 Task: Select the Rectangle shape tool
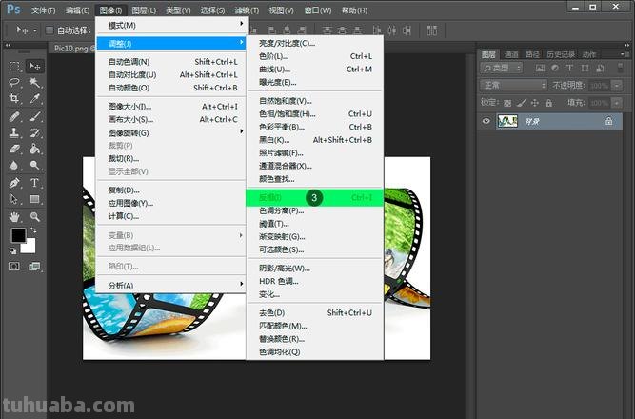[x=35, y=199]
